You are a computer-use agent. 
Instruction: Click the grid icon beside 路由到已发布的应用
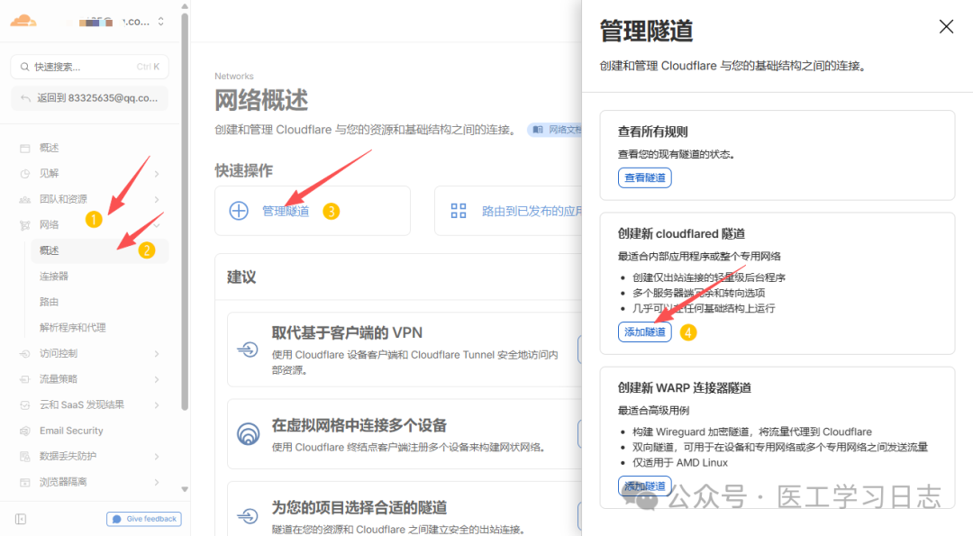pos(459,210)
